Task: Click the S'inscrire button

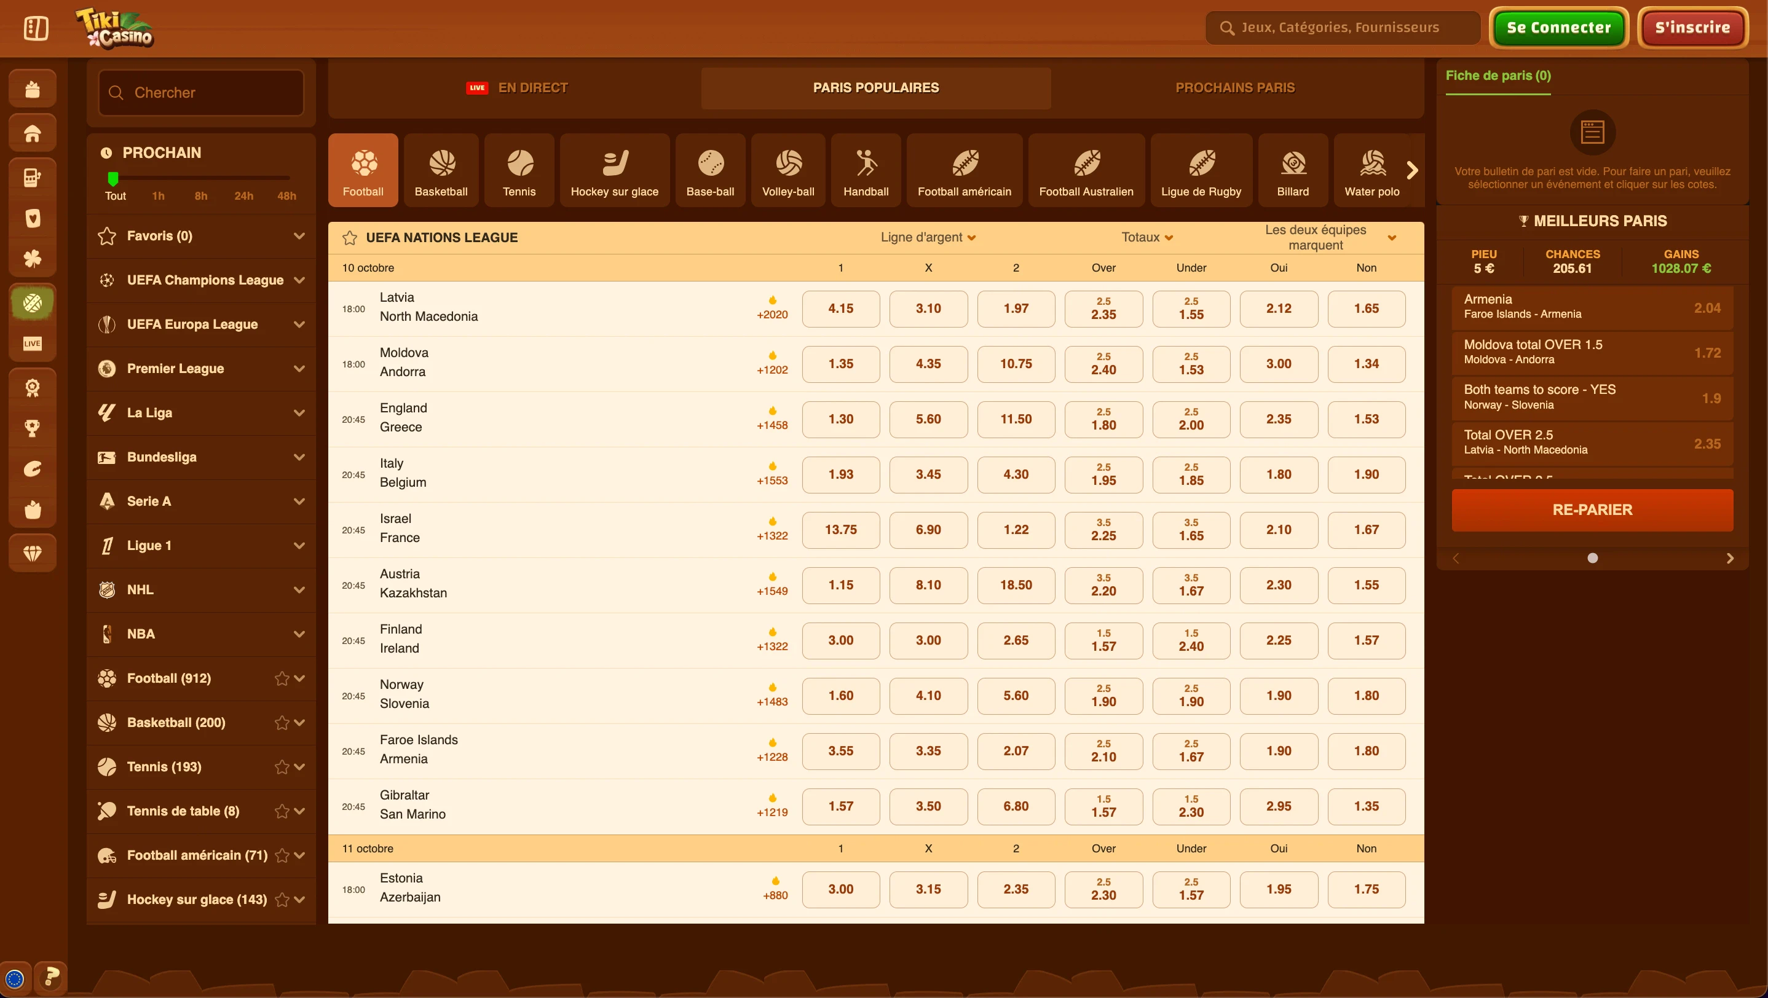Action: 1692,28
